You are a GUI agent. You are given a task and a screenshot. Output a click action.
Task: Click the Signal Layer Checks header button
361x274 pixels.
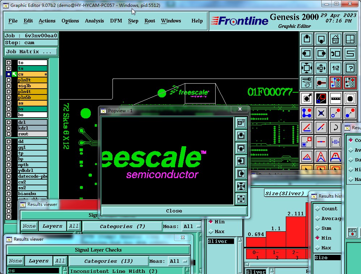click(98, 250)
